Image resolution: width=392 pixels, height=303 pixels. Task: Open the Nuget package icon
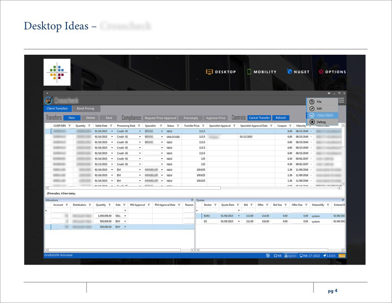(x=290, y=72)
